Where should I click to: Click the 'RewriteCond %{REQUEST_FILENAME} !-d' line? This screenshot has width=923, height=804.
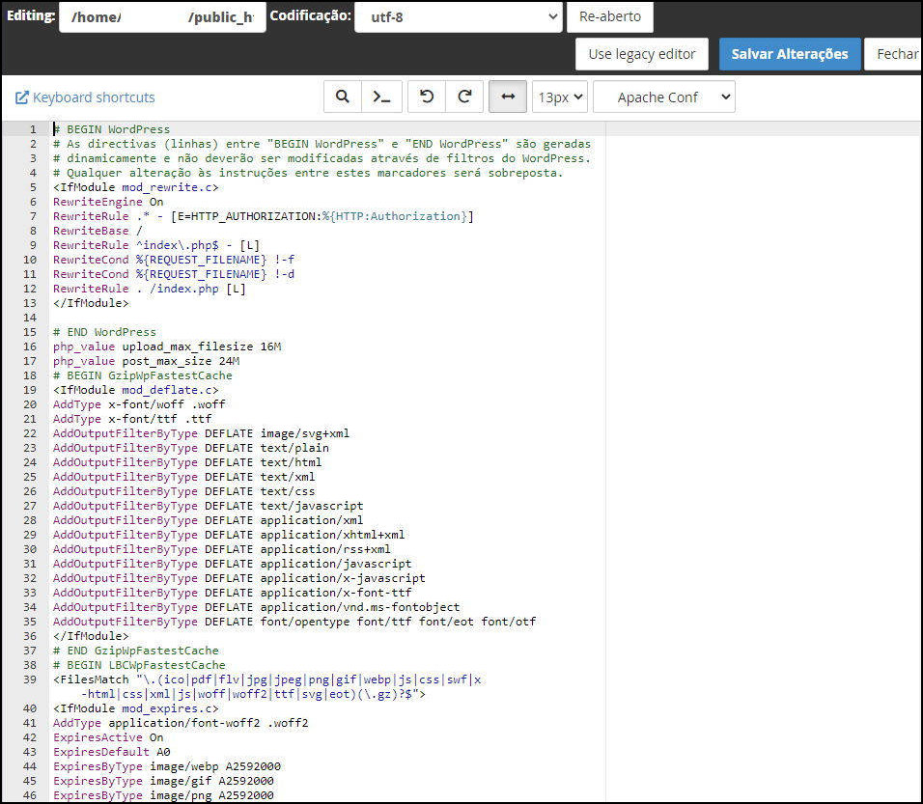point(174,274)
